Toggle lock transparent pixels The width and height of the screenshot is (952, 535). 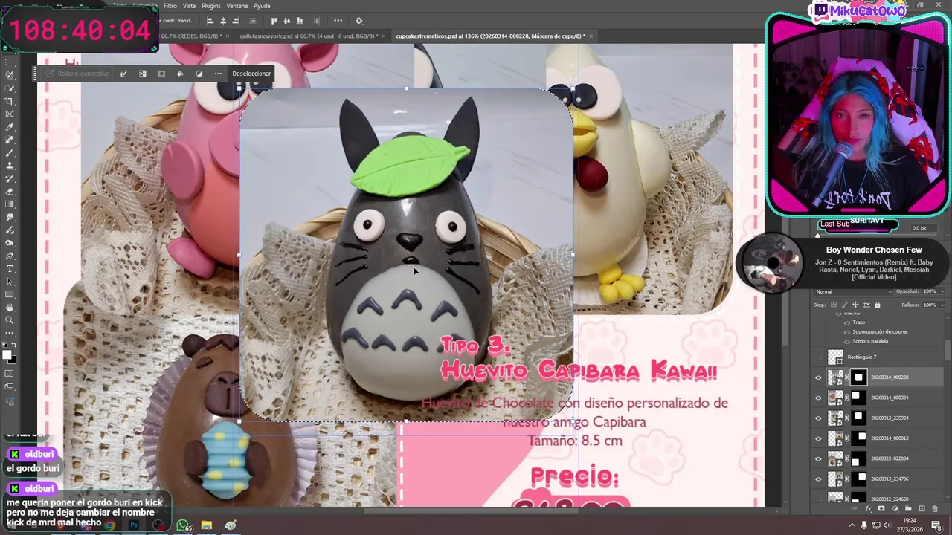[834, 305]
